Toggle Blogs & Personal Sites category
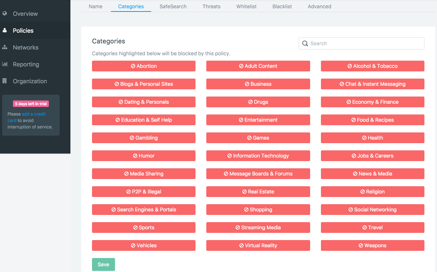 coord(144,84)
